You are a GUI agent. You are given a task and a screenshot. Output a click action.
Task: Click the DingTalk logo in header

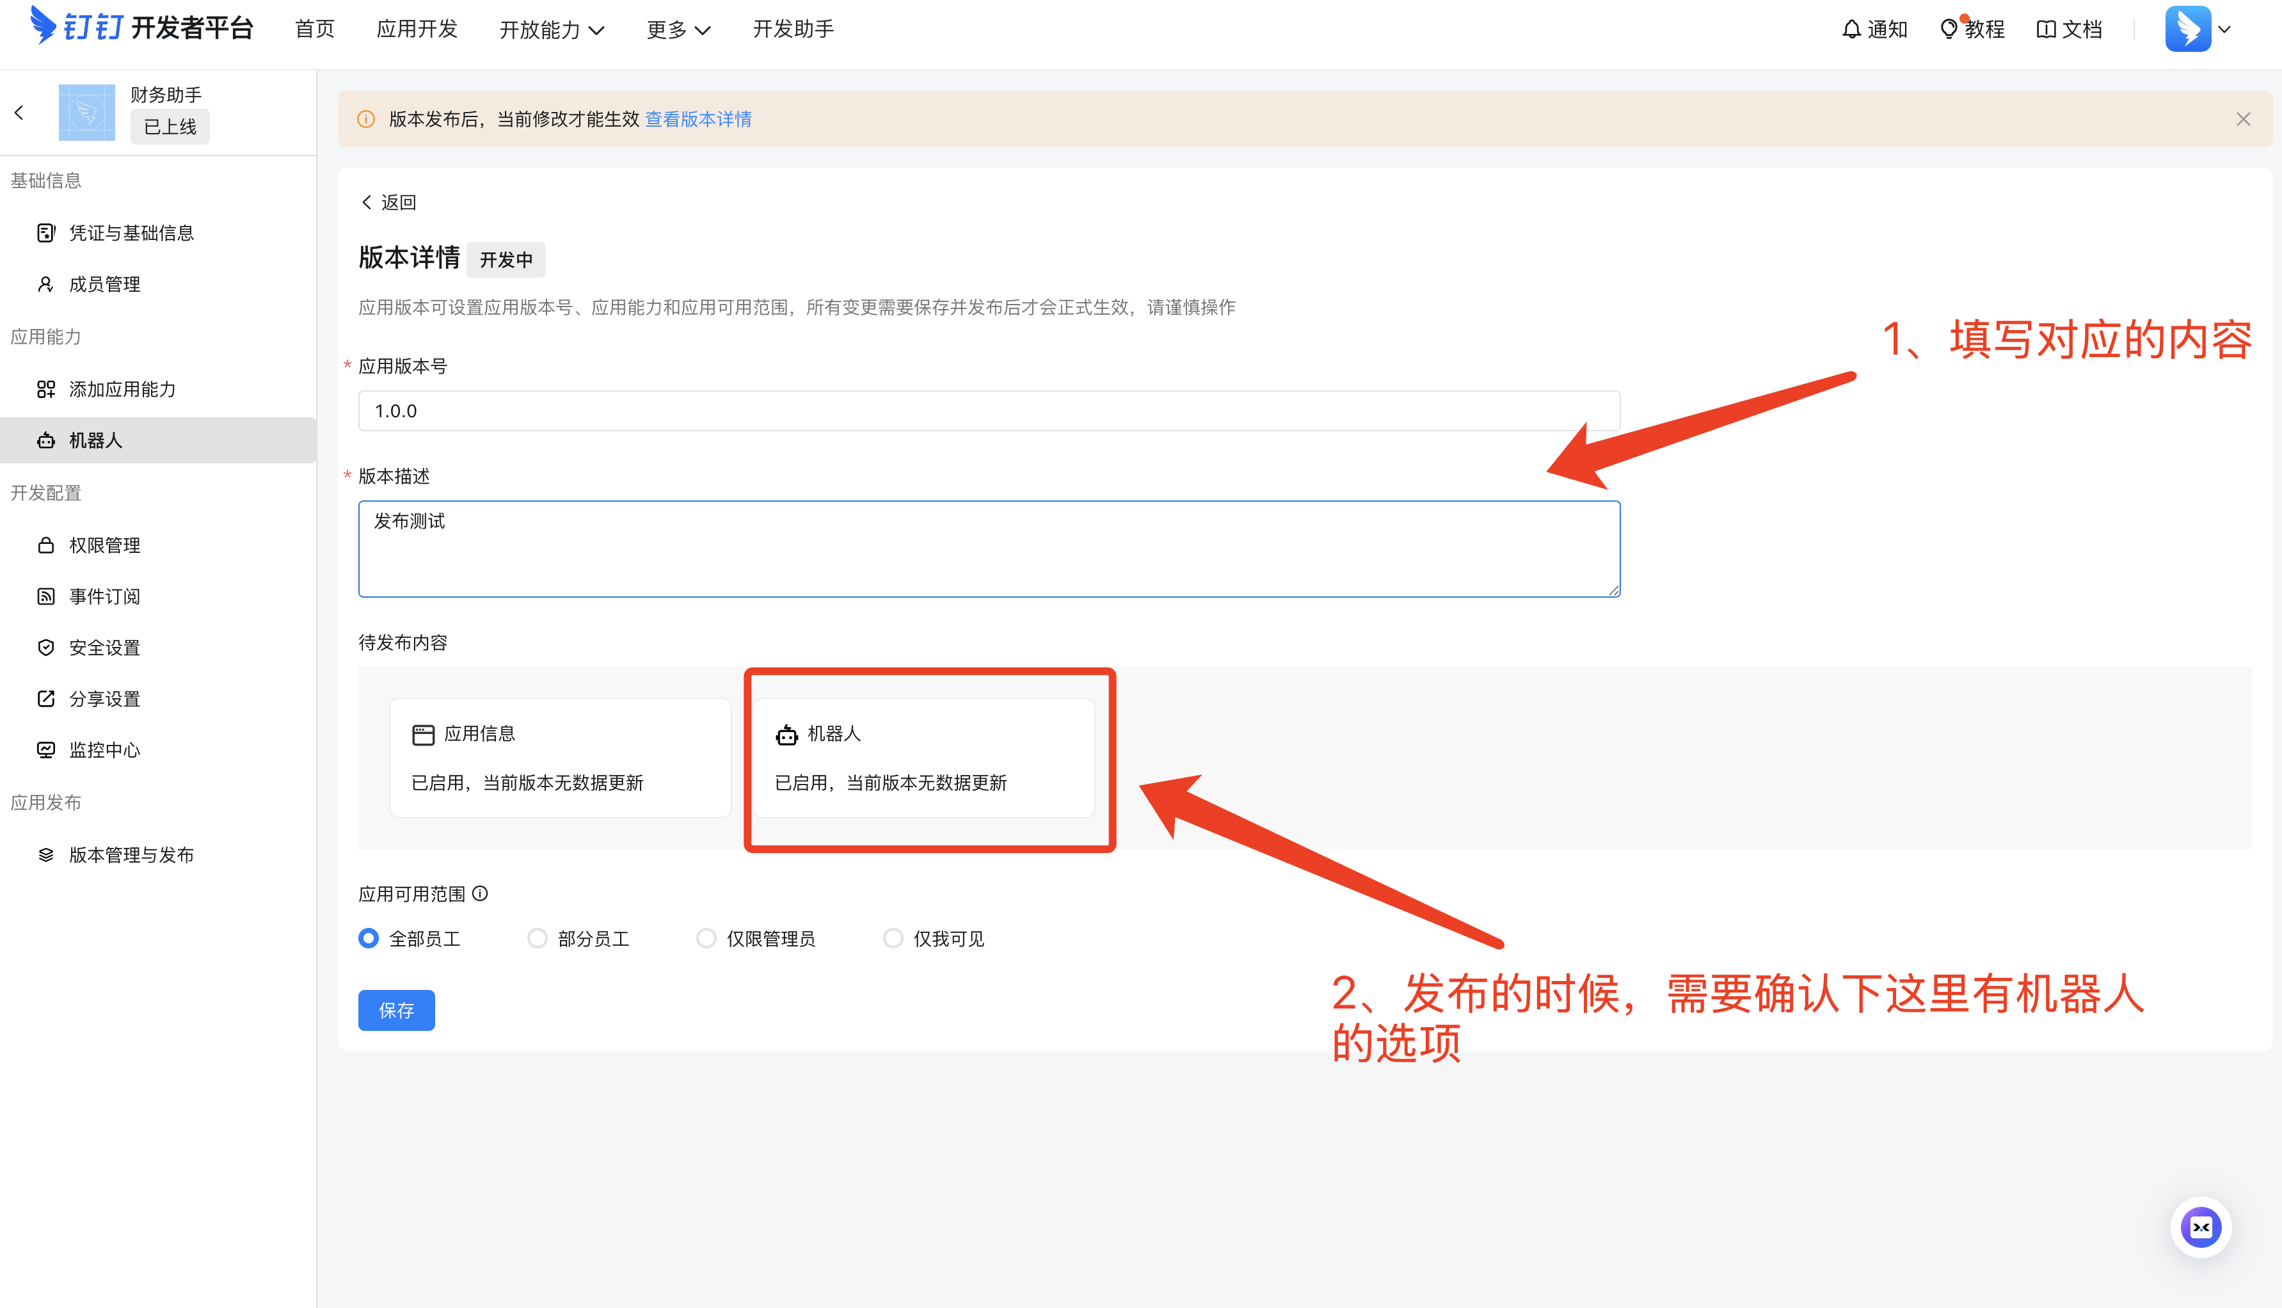(x=43, y=25)
